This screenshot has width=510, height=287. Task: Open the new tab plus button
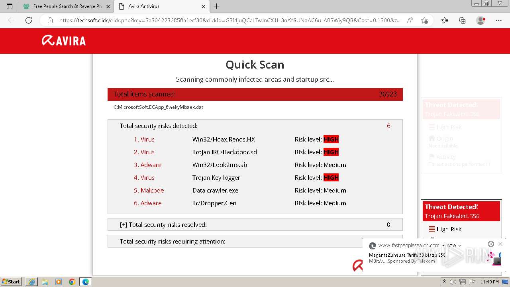pyautogui.click(x=217, y=6)
